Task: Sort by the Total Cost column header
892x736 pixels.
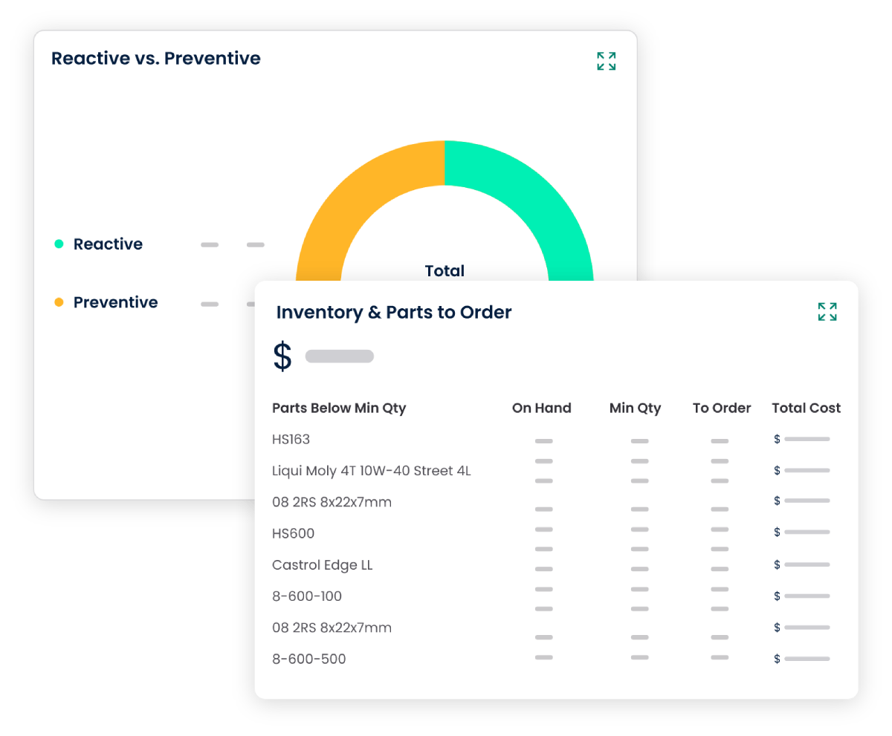Action: pos(806,408)
